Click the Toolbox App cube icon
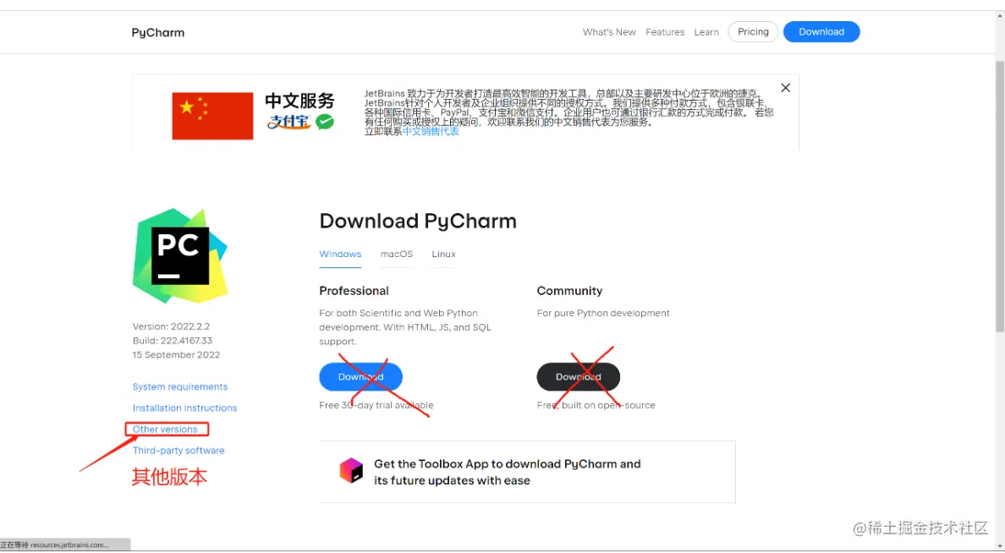 (351, 470)
